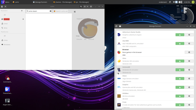Image resolution: width=196 pixels, height=110 pixels.
Task: Configure the DOSBox runner
Action: pos(189,96)
